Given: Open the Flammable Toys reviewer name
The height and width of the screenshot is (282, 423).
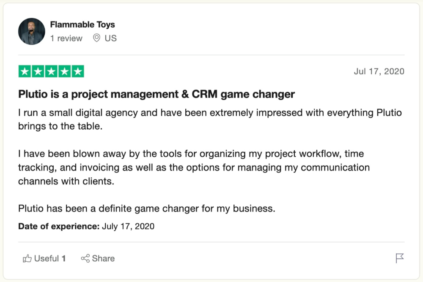Looking at the screenshot, I should [x=82, y=24].
